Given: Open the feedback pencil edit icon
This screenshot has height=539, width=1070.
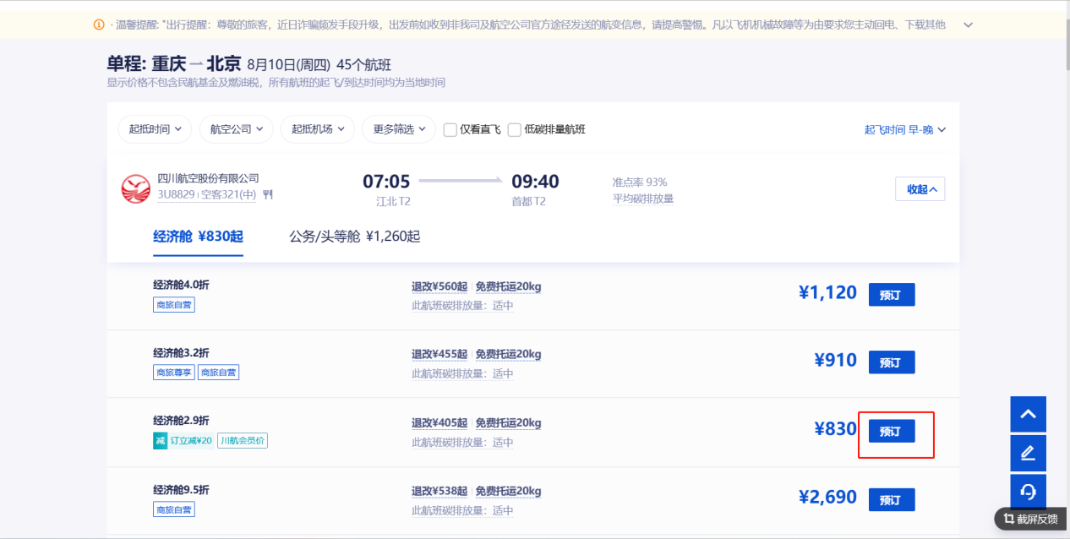Looking at the screenshot, I should 1028,454.
